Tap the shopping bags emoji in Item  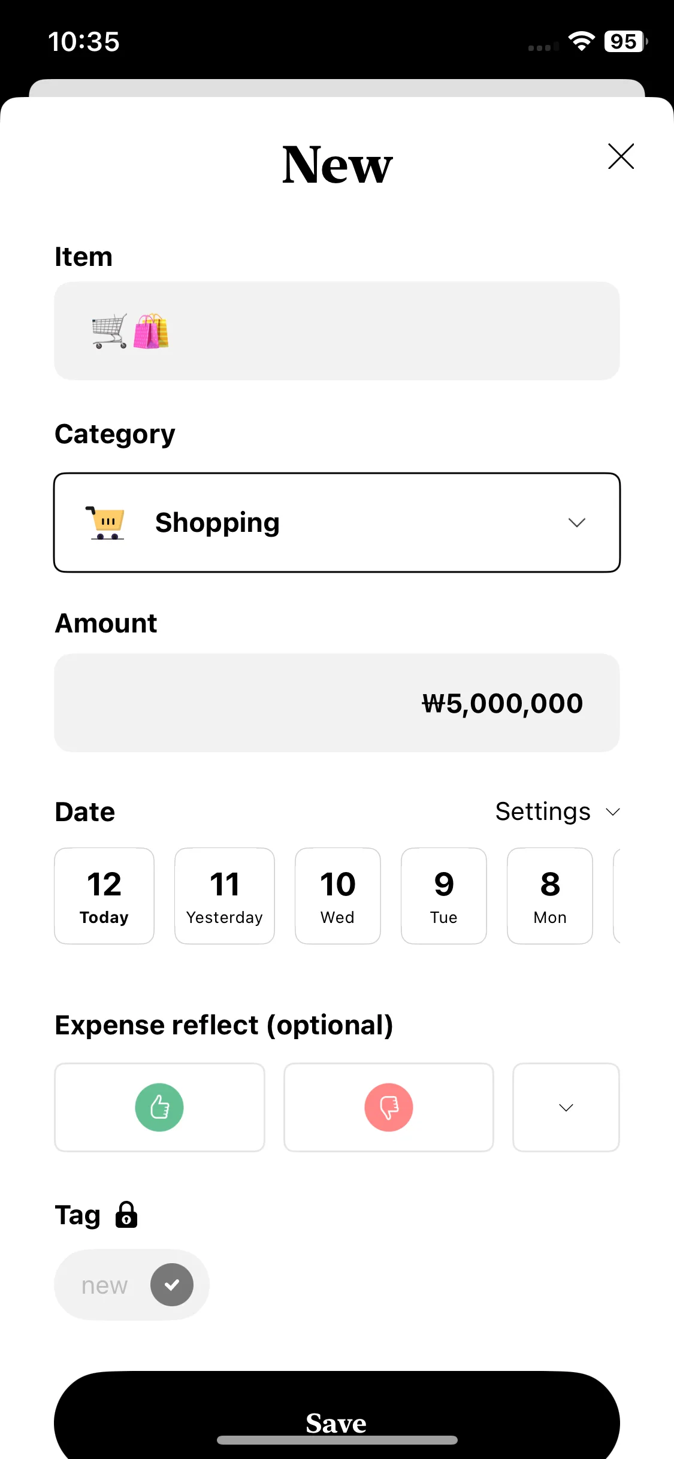click(151, 331)
